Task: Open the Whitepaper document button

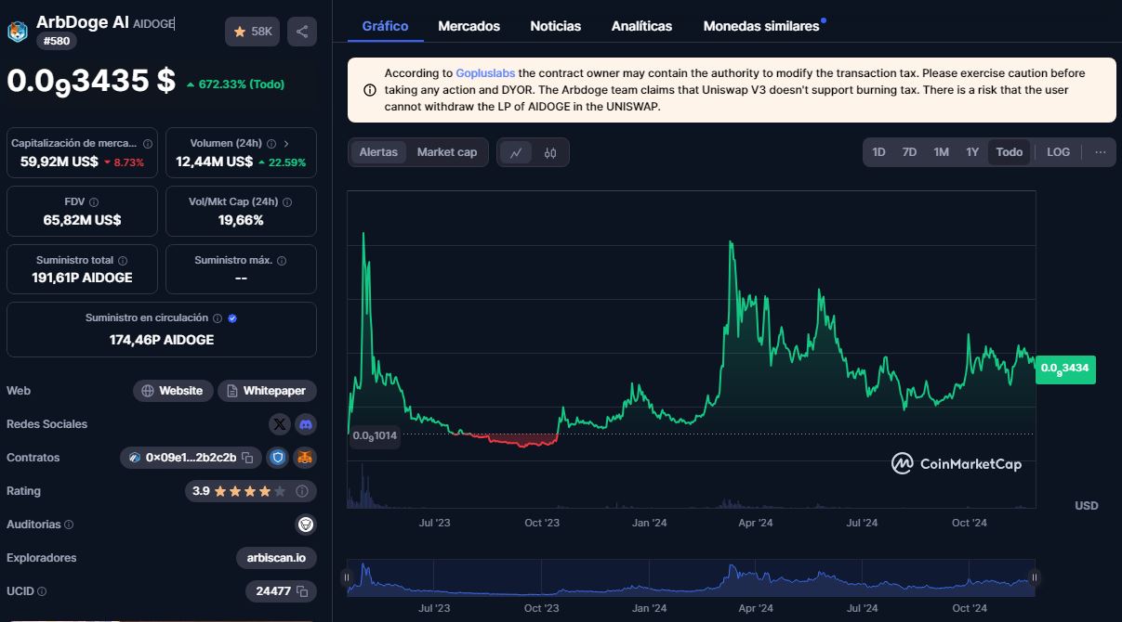Action: coord(267,391)
